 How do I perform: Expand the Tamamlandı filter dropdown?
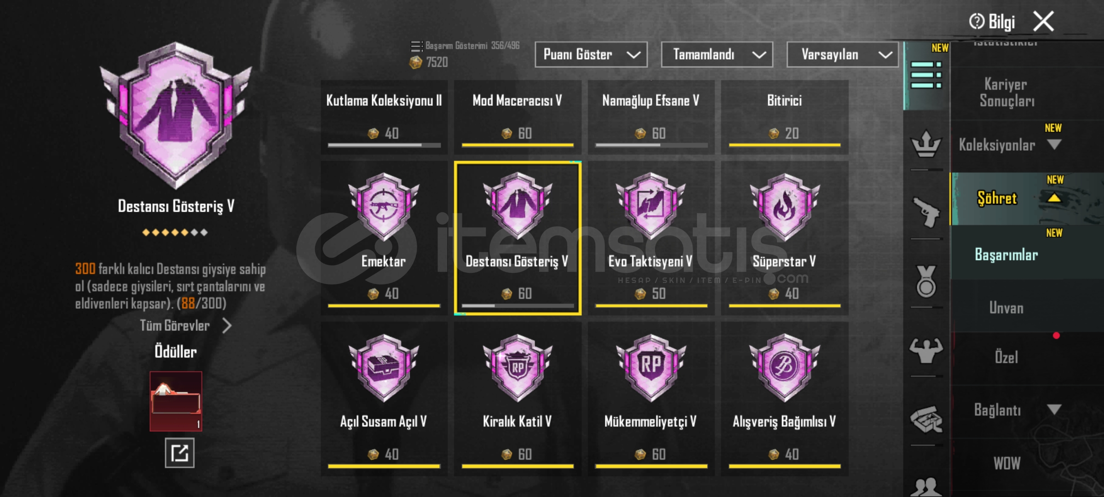pos(717,55)
